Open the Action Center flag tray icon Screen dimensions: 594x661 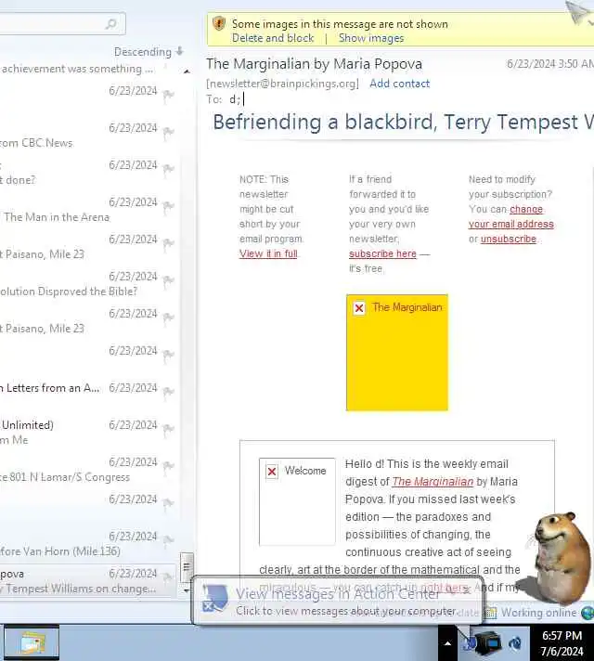468,643
